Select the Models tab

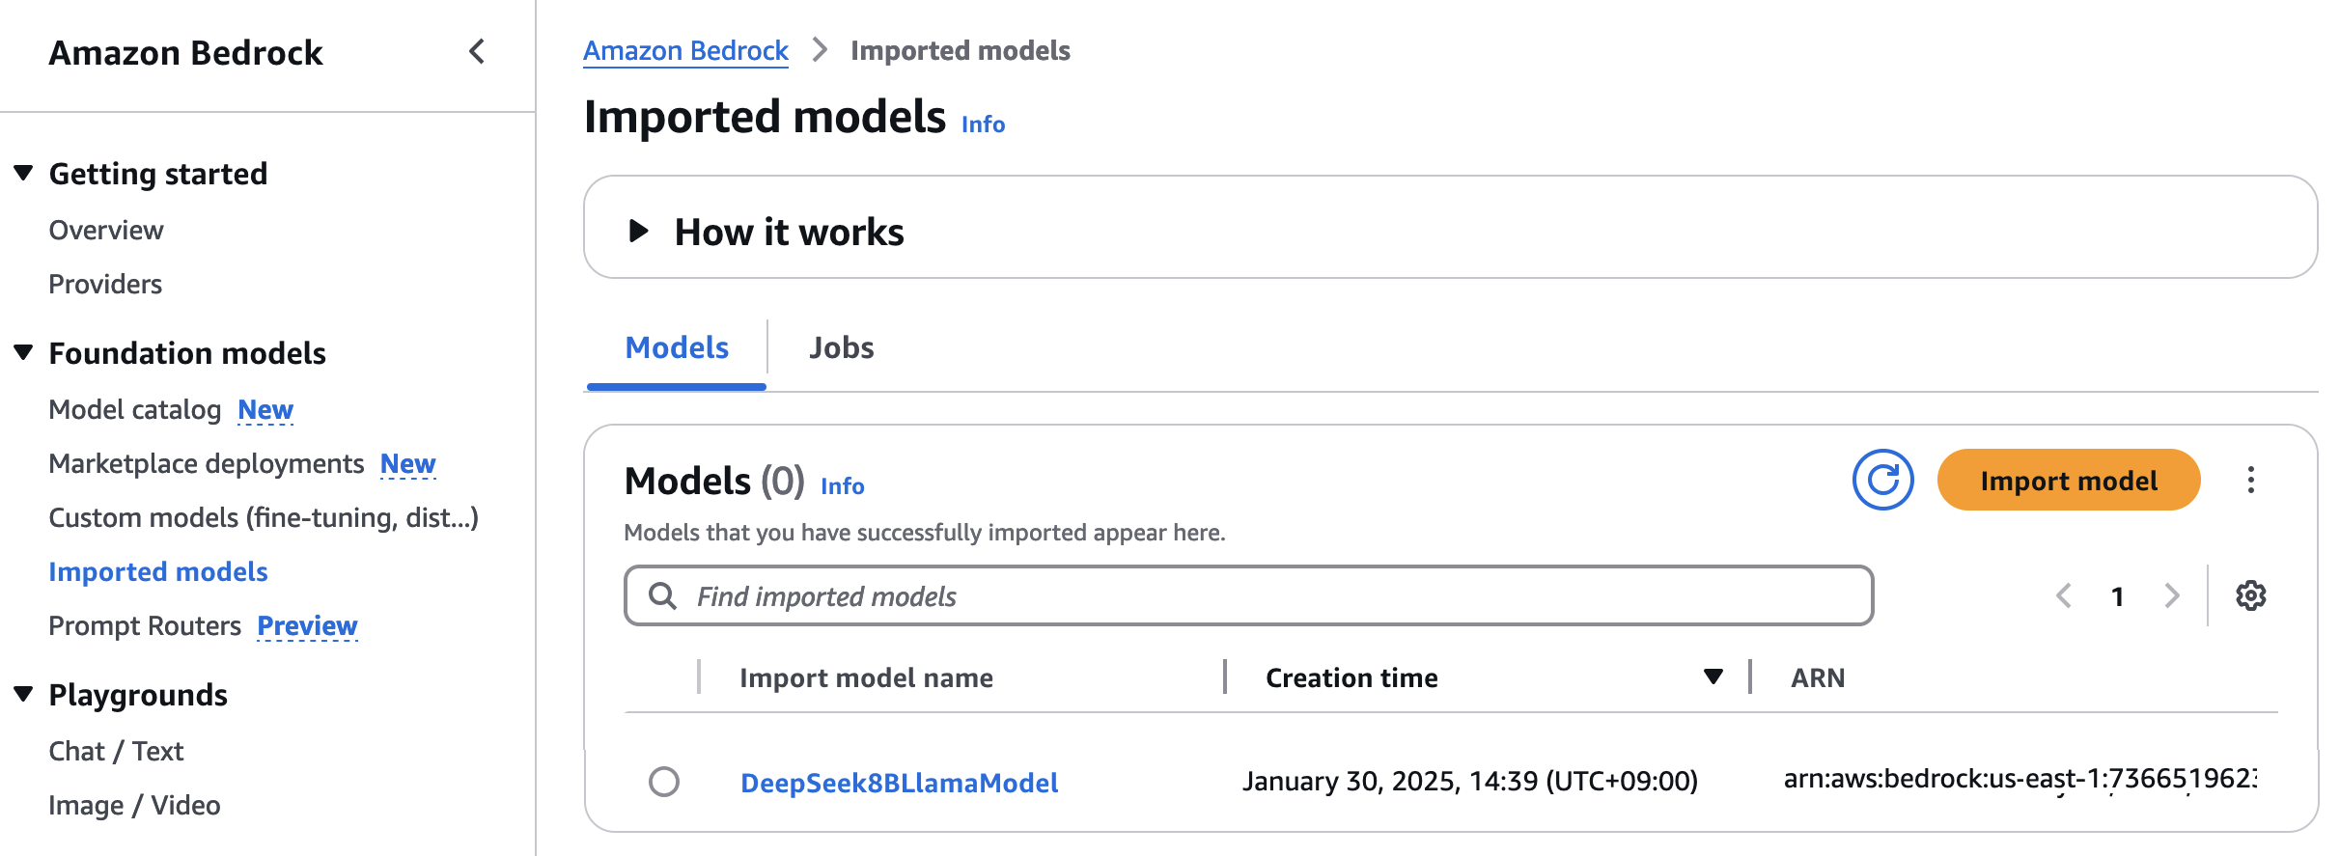pos(677,347)
